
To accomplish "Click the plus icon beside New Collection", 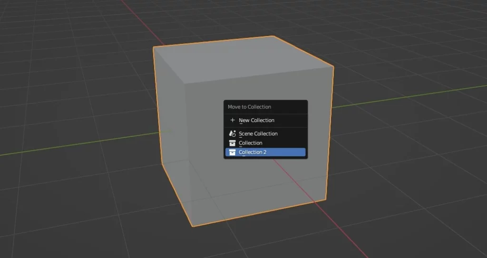I will point(232,120).
